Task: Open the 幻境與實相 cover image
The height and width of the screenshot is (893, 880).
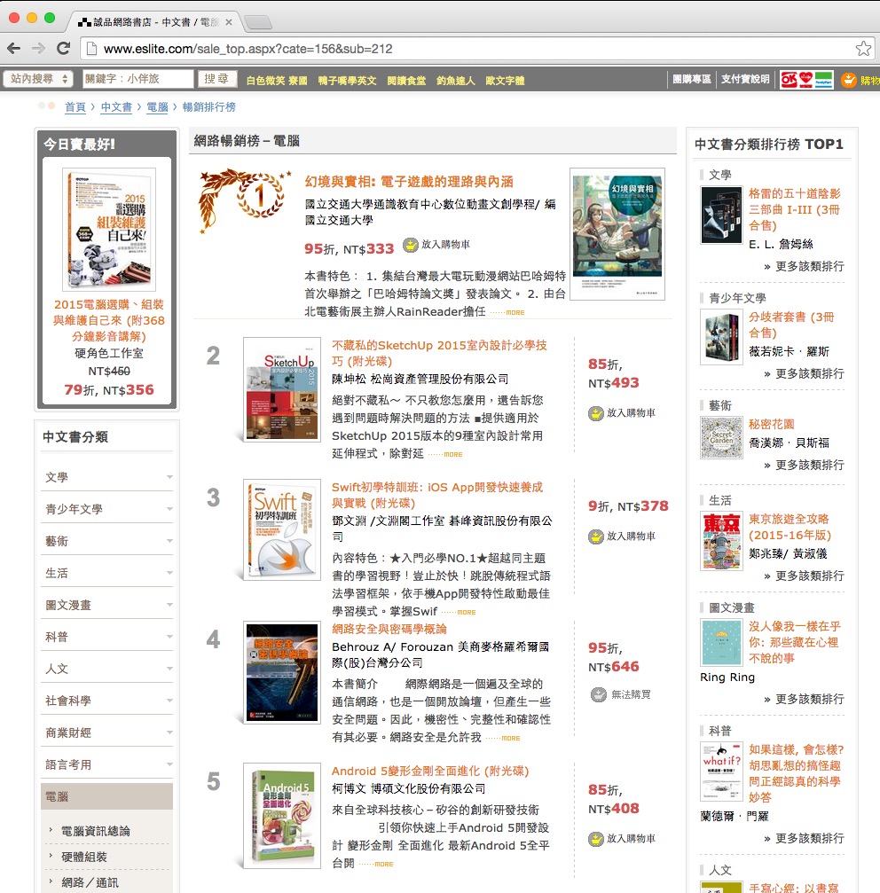Action: (x=617, y=233)
